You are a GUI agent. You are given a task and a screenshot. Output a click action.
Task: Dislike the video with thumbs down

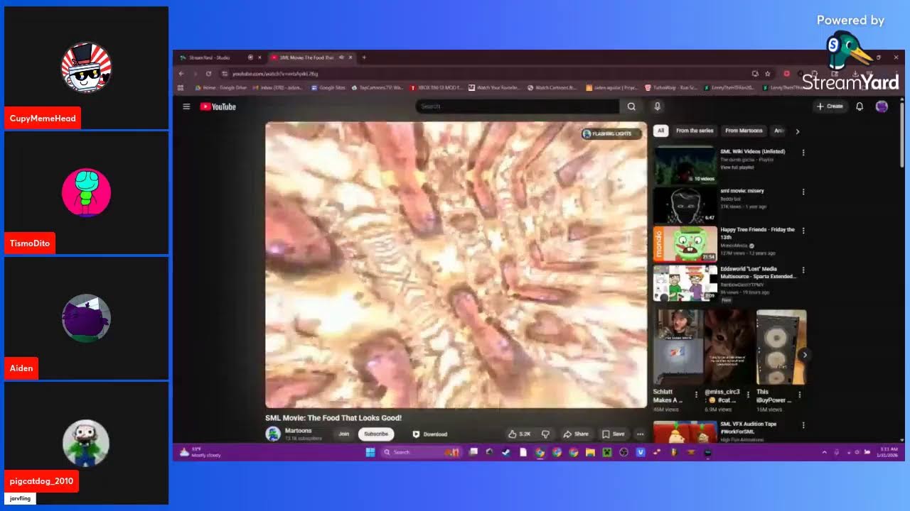click(x=546, y=434)
